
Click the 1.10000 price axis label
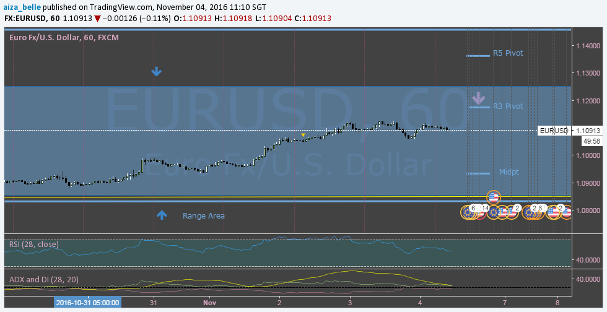pos(588,155)
